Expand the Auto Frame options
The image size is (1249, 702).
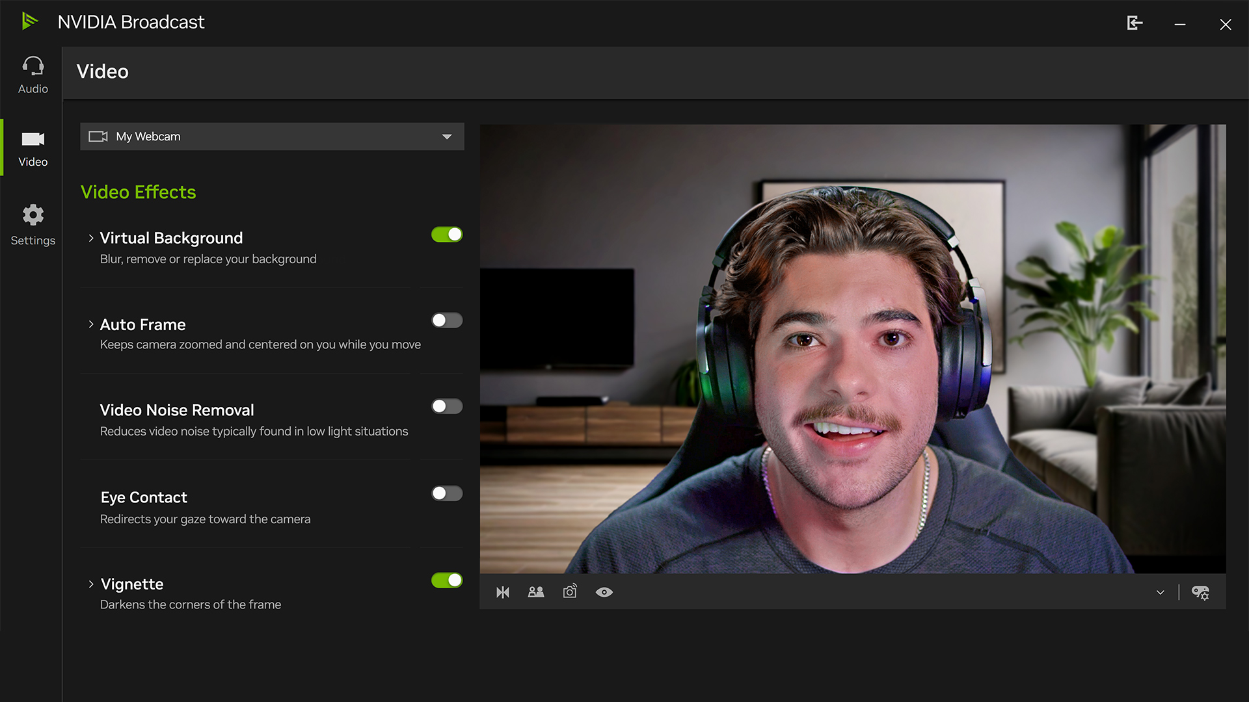pos(90,324)
